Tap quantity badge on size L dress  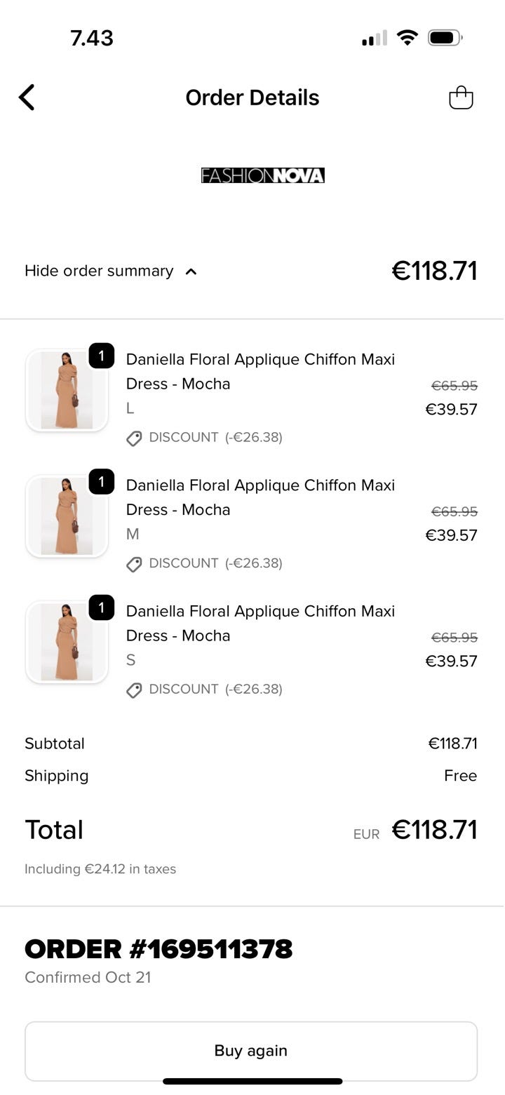coord(102,356)
